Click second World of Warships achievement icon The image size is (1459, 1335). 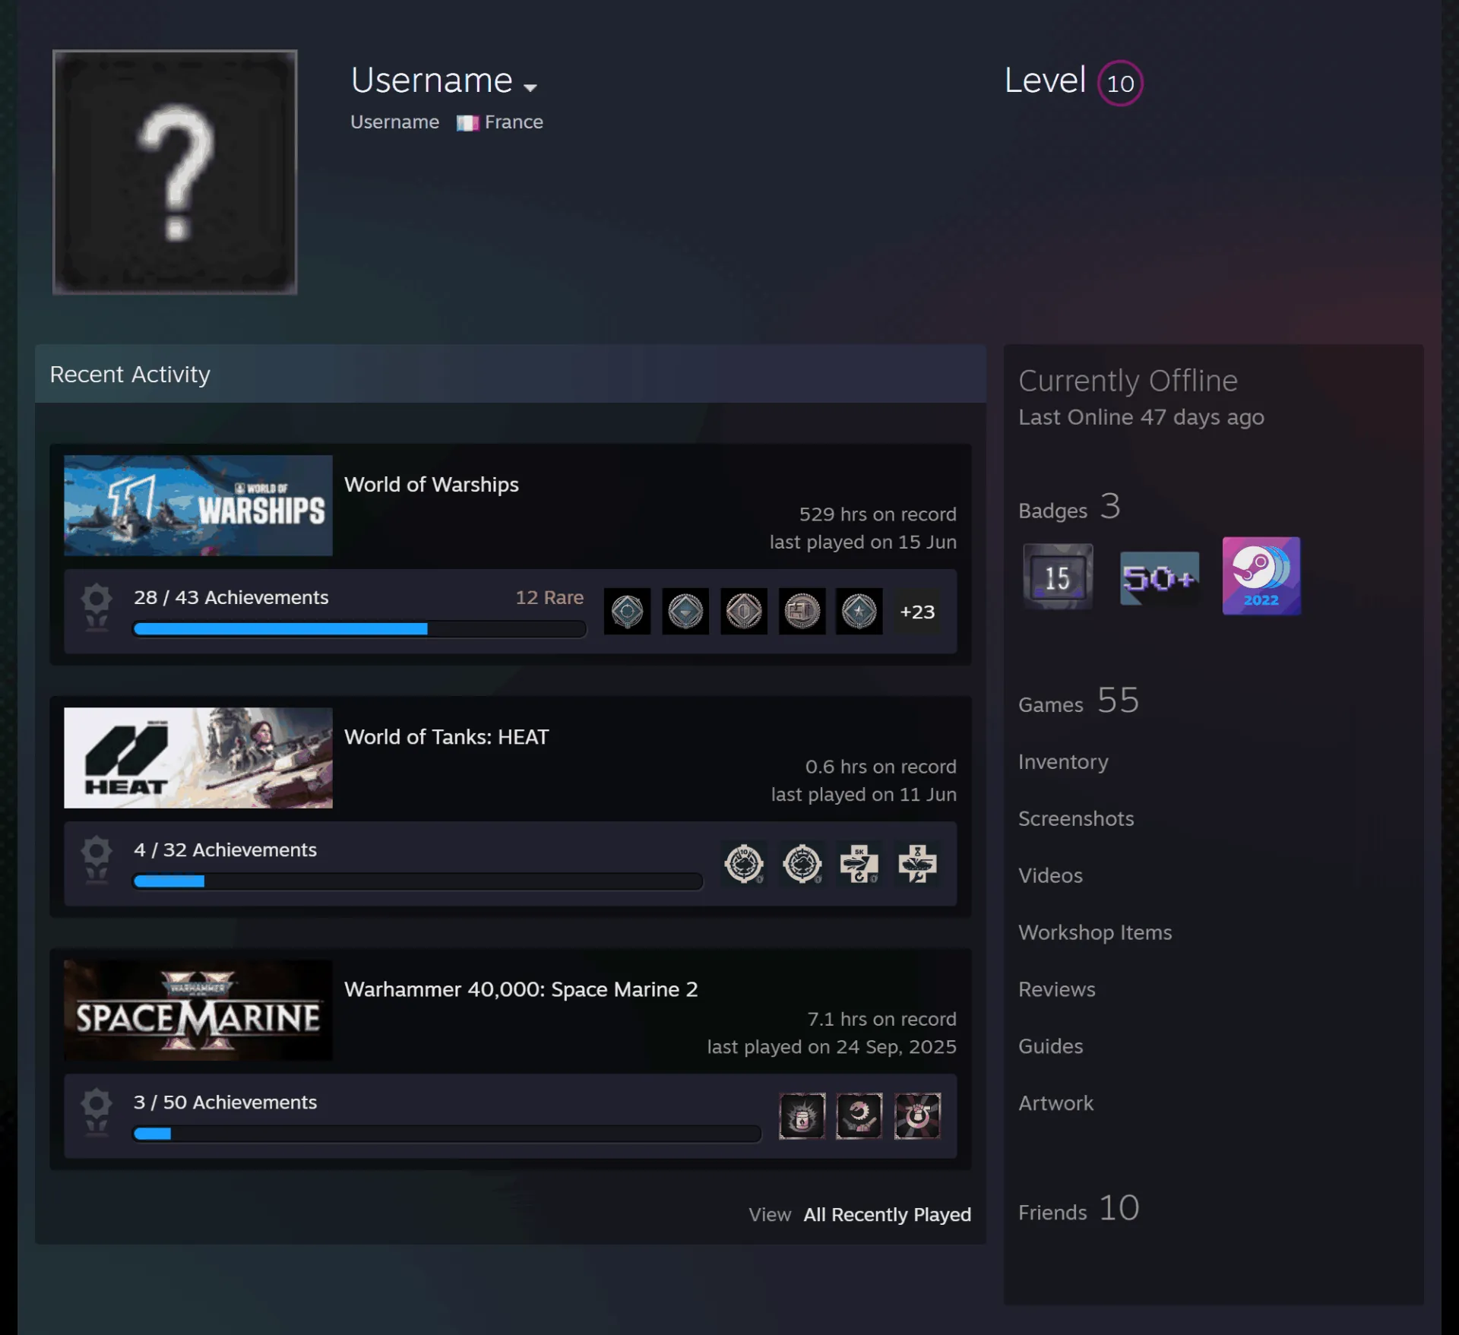685,611
